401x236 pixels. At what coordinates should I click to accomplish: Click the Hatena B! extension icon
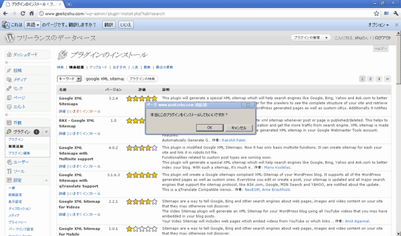387,14
